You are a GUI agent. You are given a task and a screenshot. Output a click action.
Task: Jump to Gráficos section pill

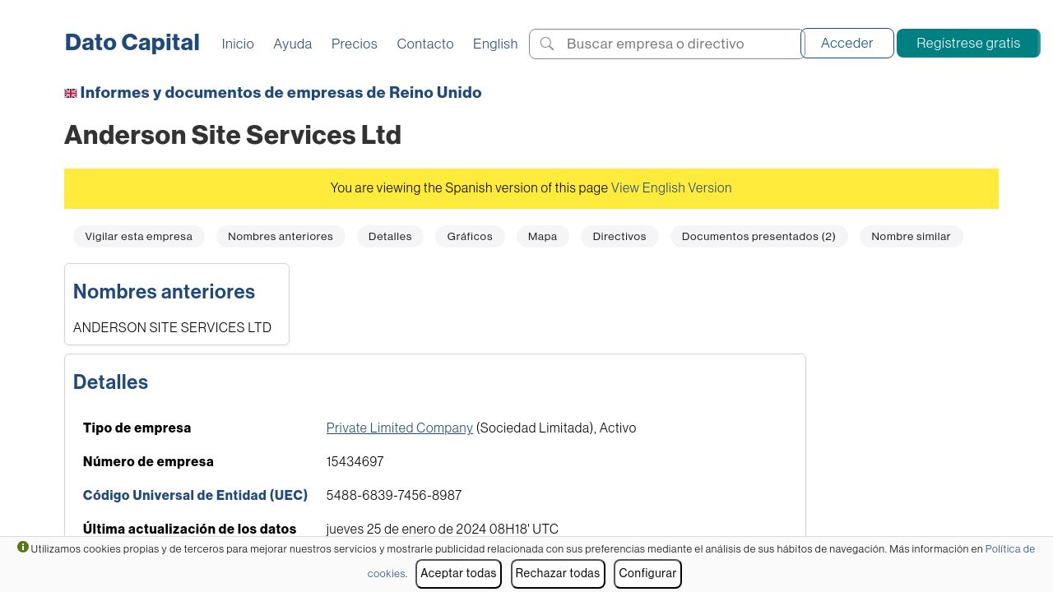coord(470,236)
